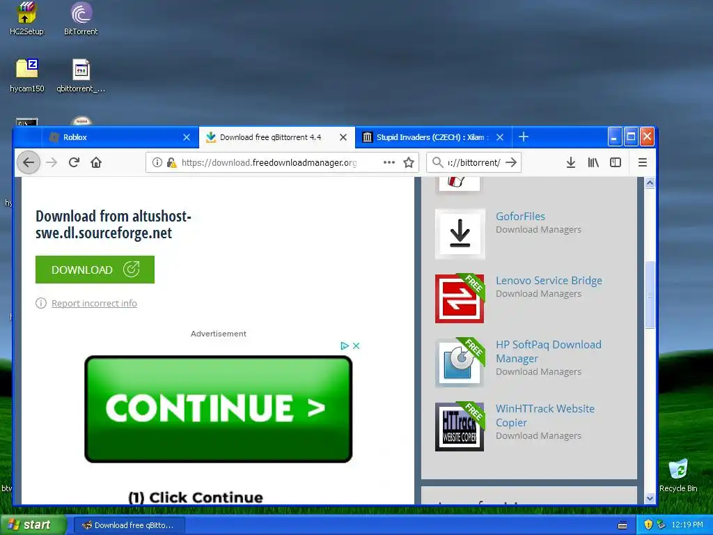Click the page scrollbar up arrow
The height and width of the screenshot is (535, 713).
[650, 183]
